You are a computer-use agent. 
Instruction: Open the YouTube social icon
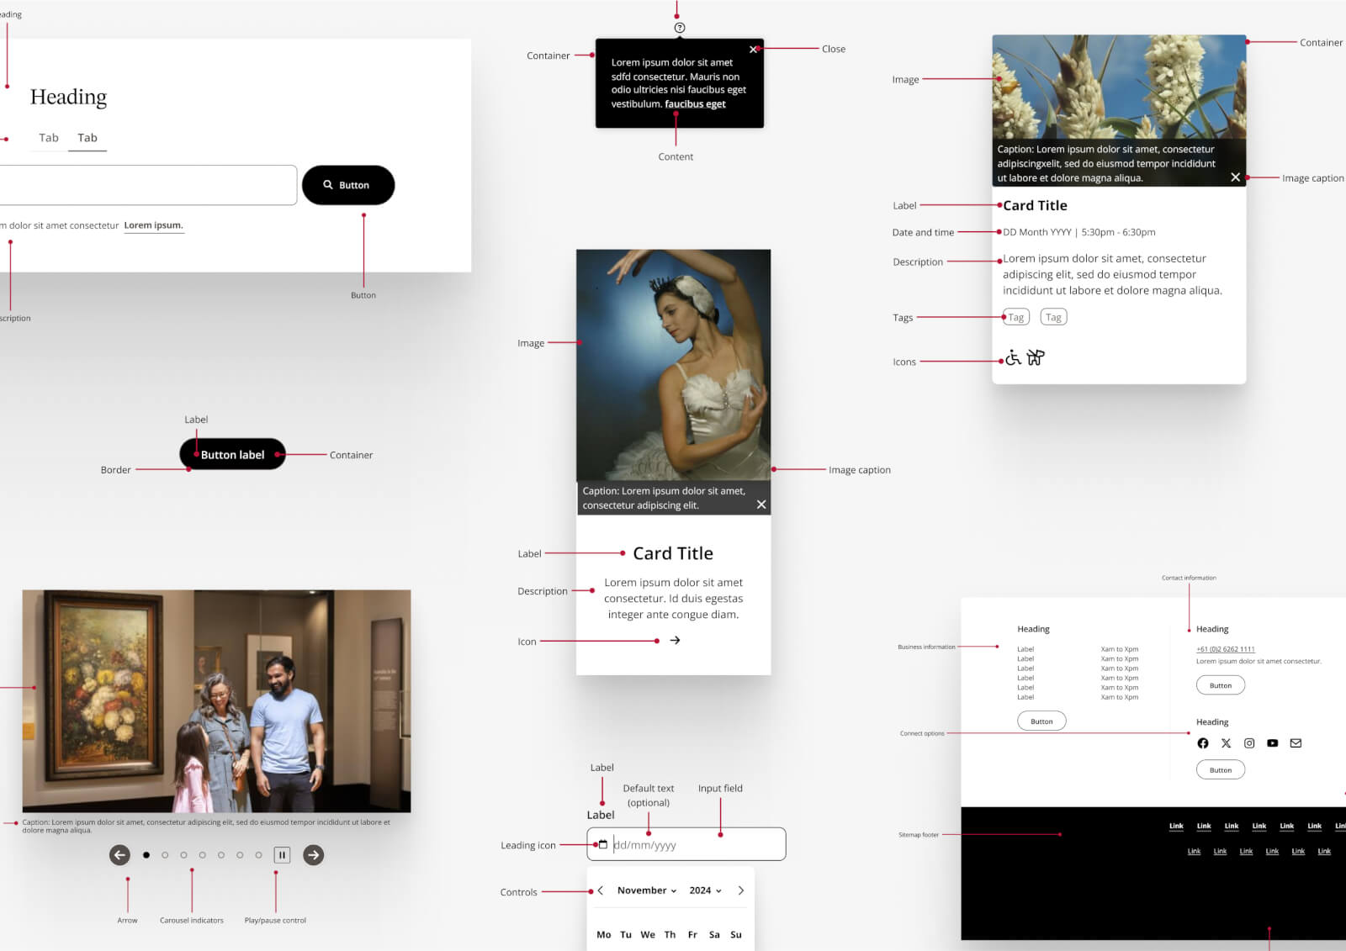(x=1272, y=743)
